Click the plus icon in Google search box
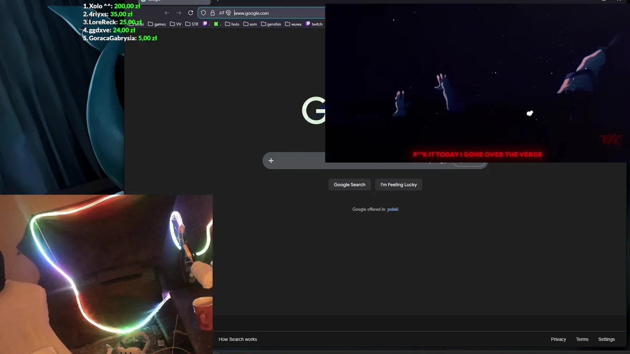The image size is (630, 354). pyautogui.click(x=271, y=160)
